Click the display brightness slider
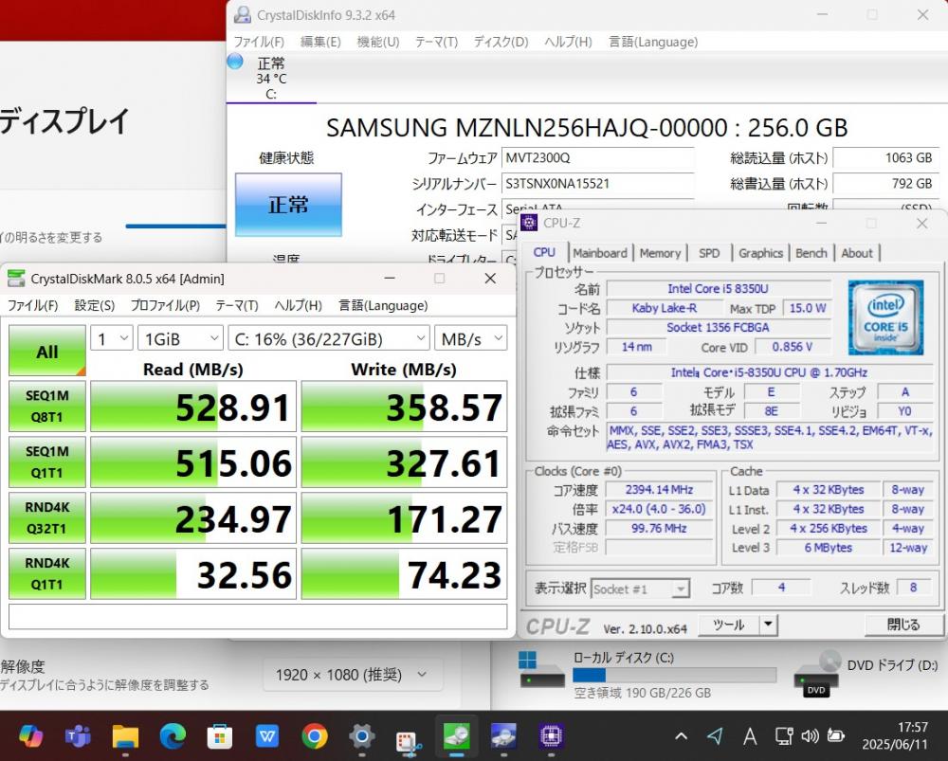948x761 pixels. tap(176, 226)
